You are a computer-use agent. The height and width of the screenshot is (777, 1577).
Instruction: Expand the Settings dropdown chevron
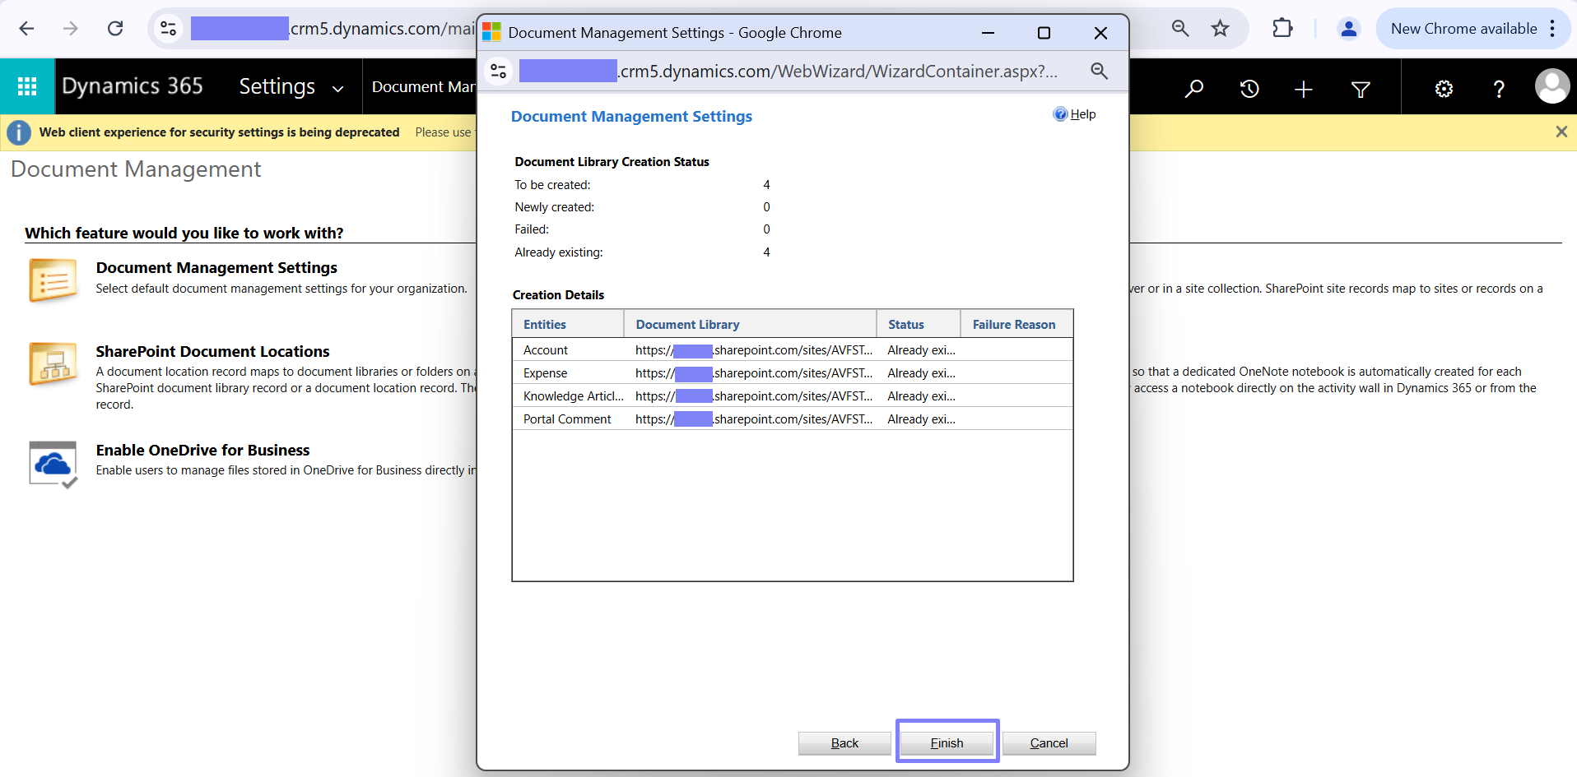337,88
